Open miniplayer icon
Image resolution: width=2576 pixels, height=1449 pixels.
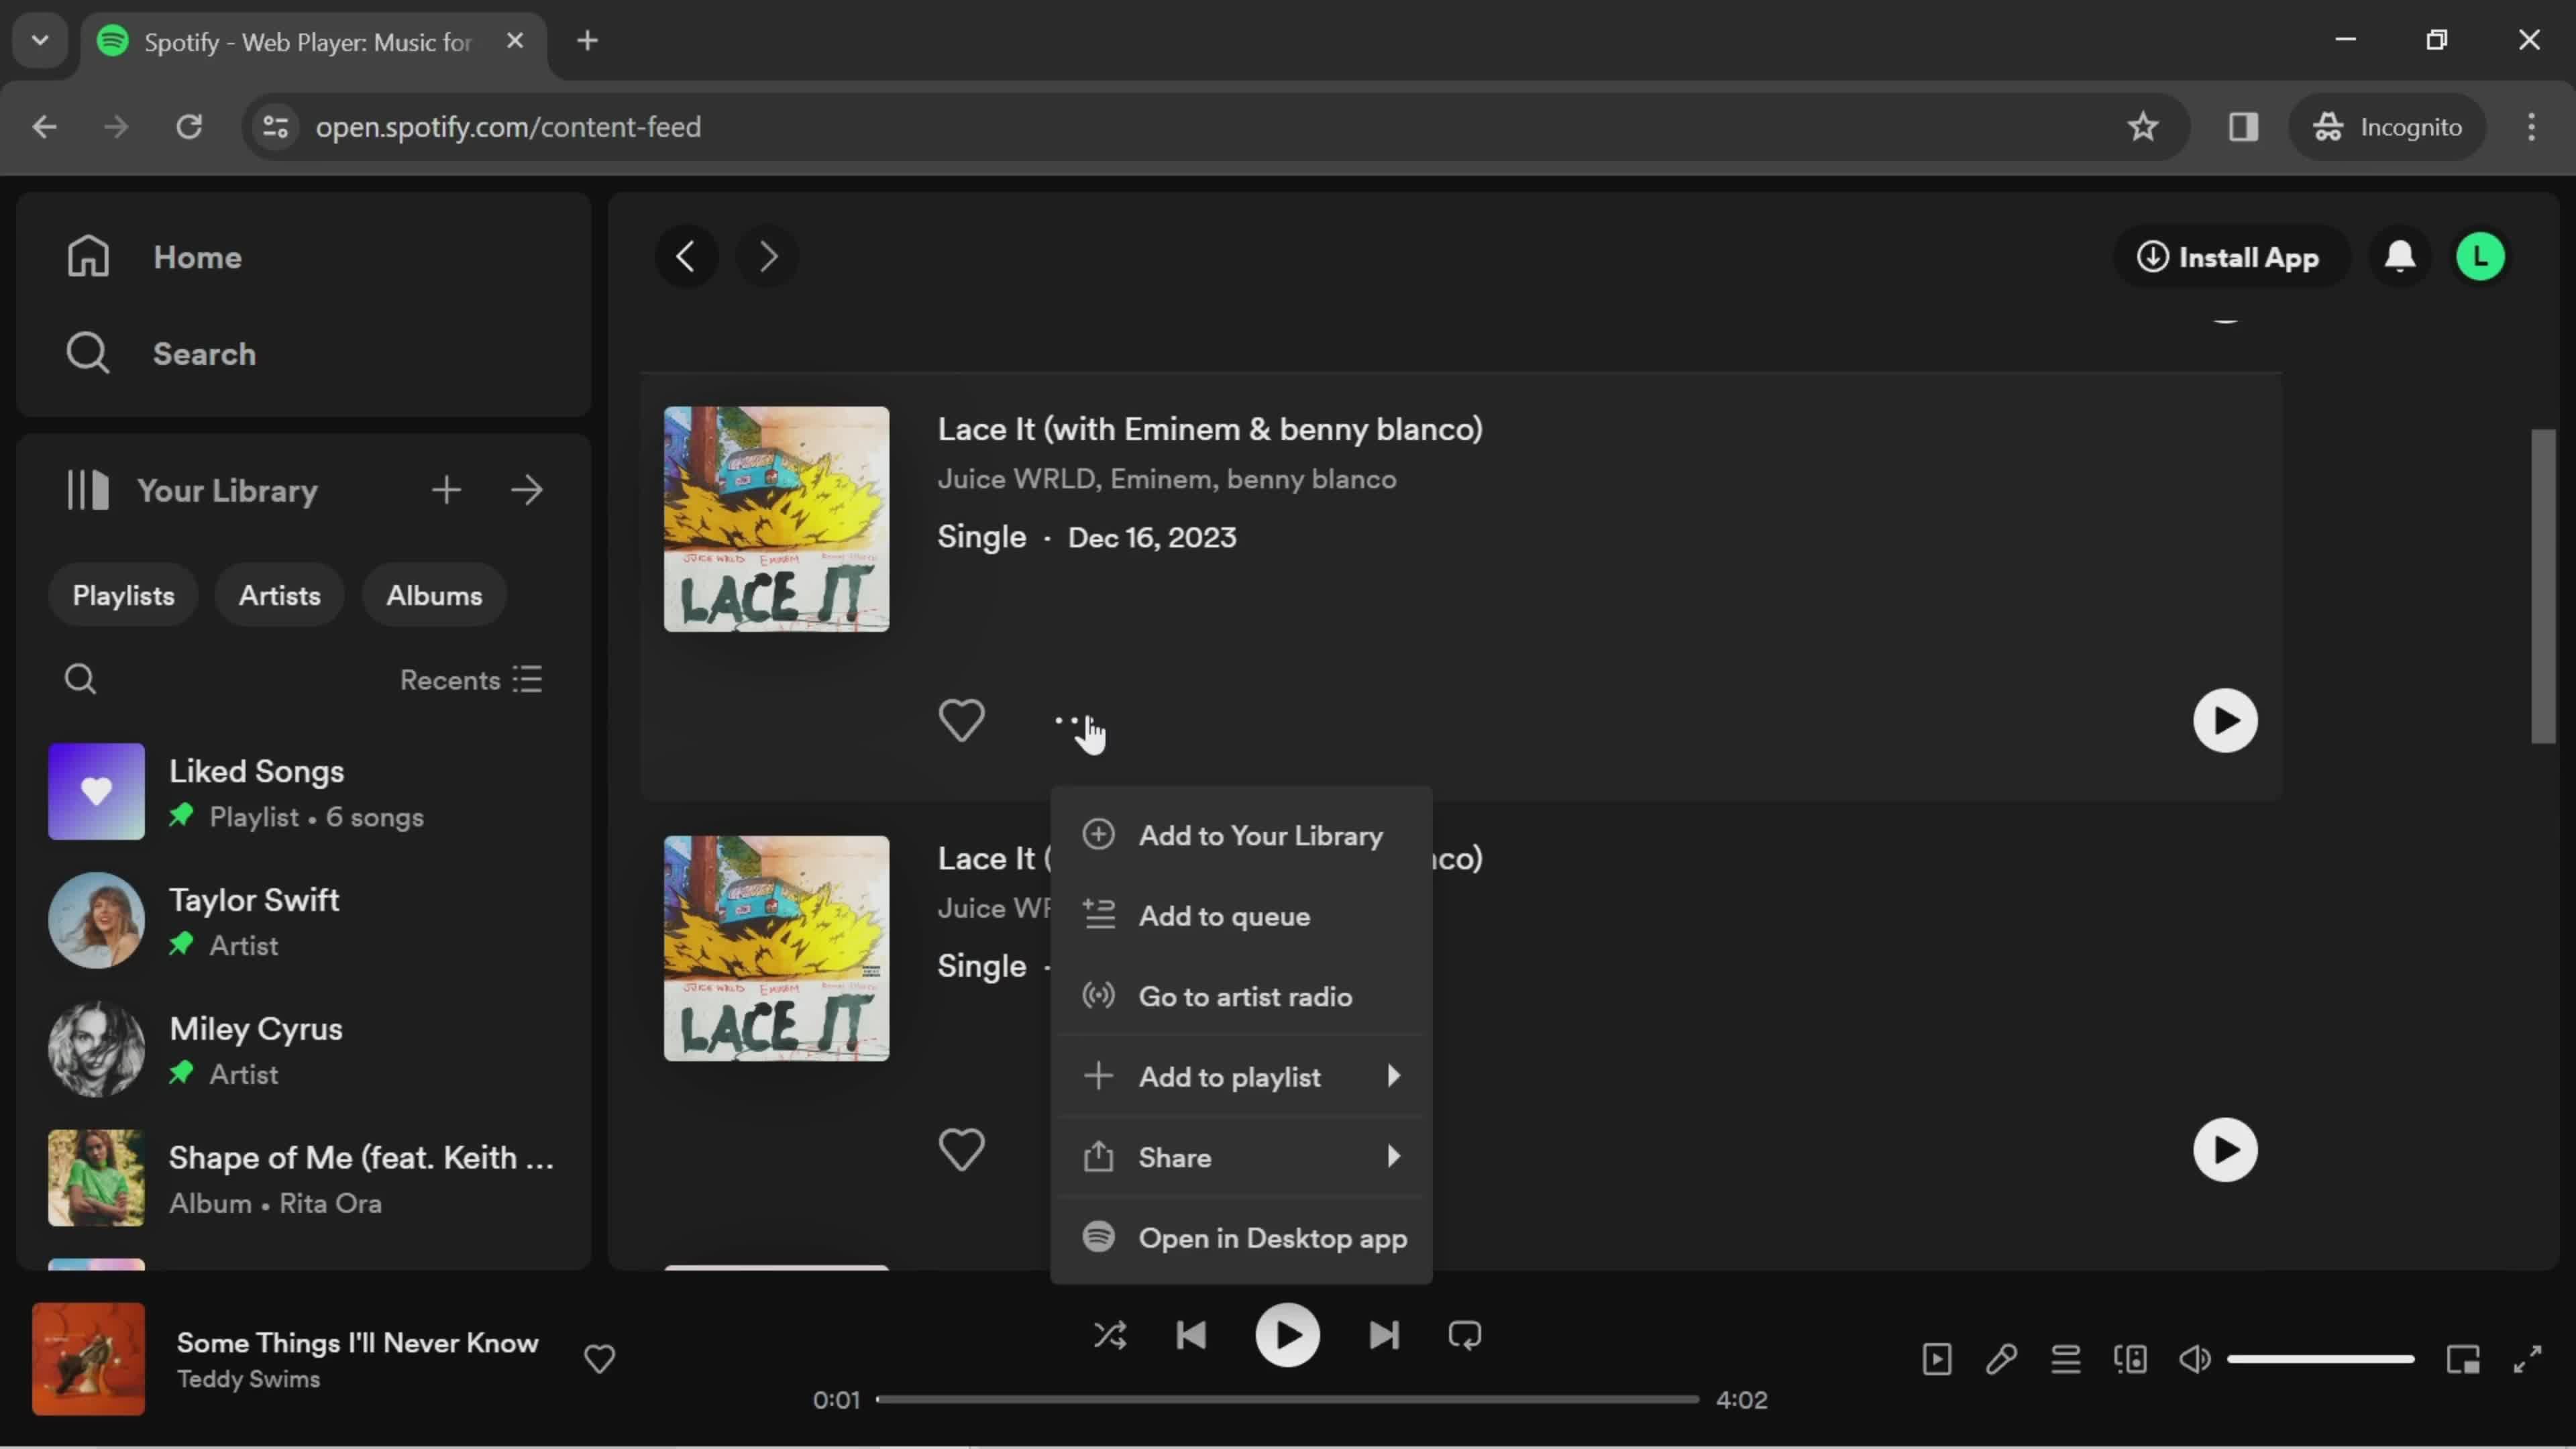pos(2463,1359)
